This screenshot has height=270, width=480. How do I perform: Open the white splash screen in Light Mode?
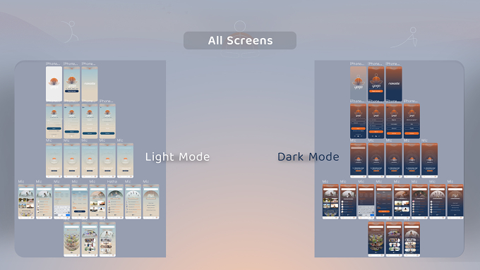54,84
